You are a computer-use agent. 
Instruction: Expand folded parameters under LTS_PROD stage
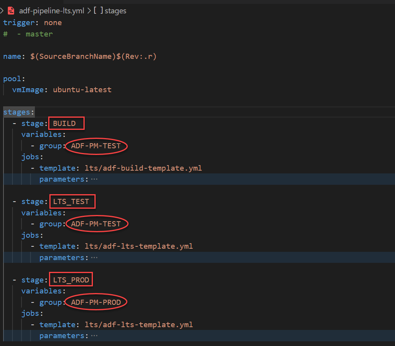coord(94,336)
